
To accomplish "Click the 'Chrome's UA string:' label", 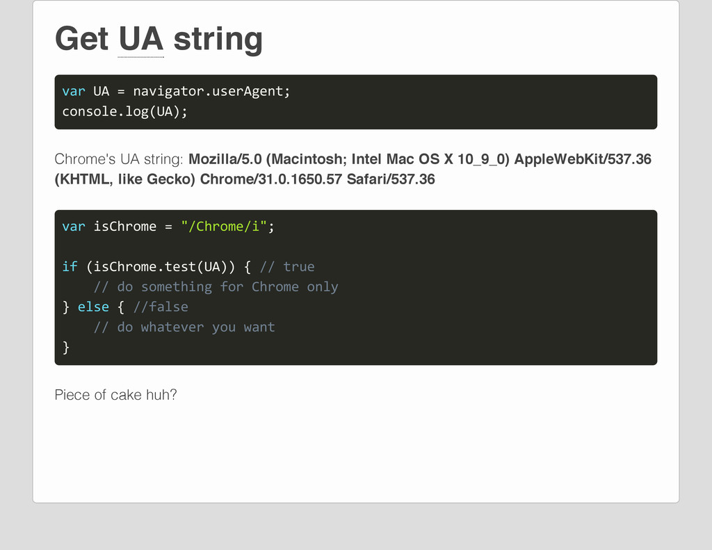I will 118,159.
